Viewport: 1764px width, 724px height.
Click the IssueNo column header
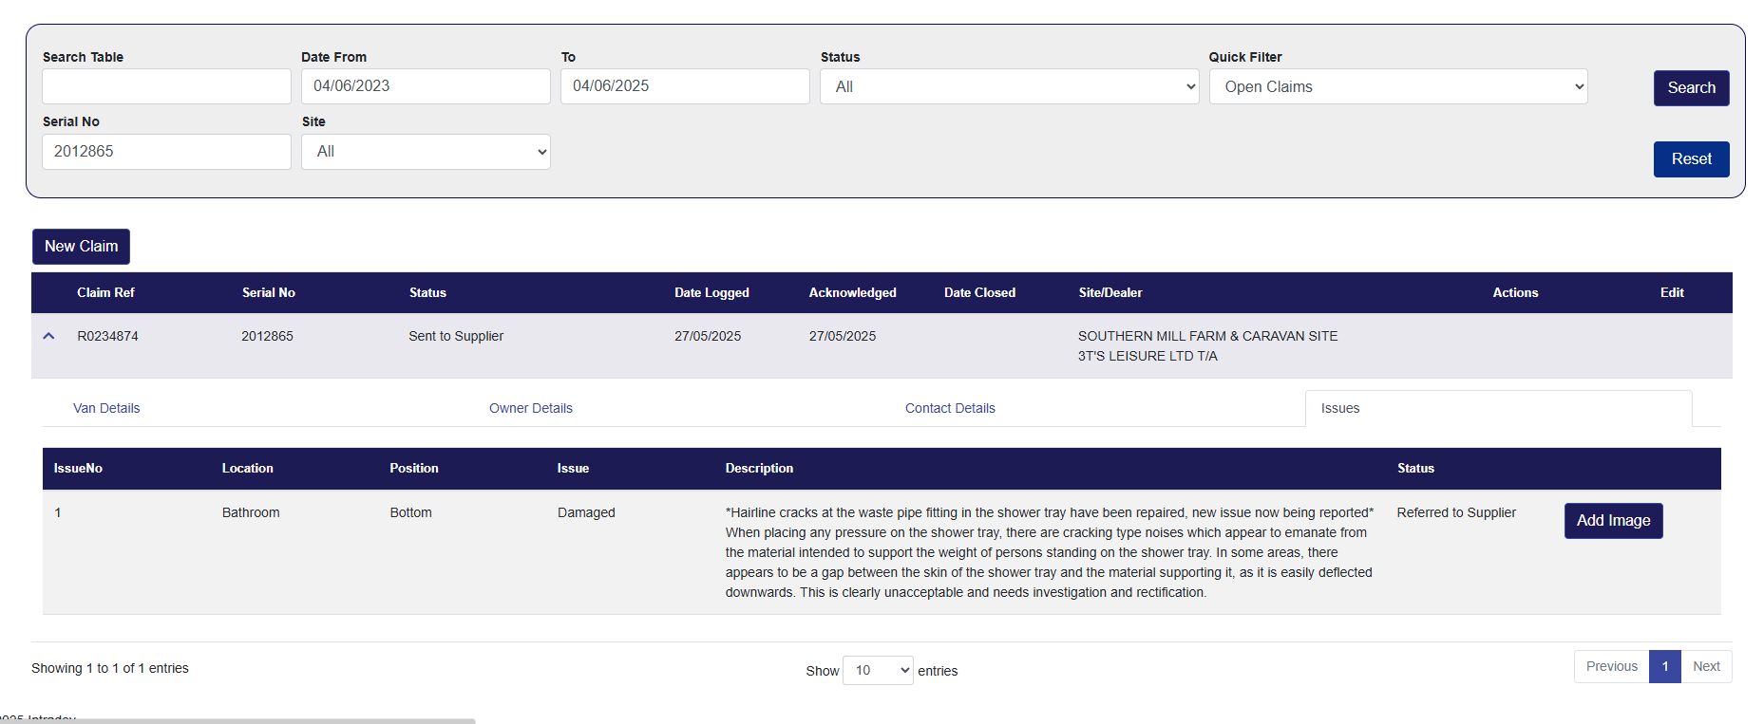[x=78, y=468]
